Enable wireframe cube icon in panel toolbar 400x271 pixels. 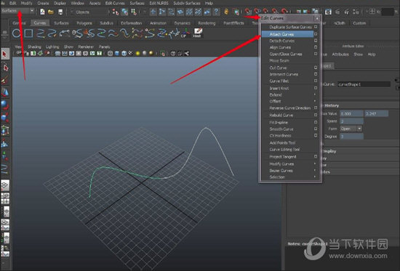tap(110, 53)
